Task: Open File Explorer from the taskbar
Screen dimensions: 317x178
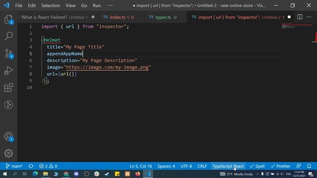Action: click(46, 174)
